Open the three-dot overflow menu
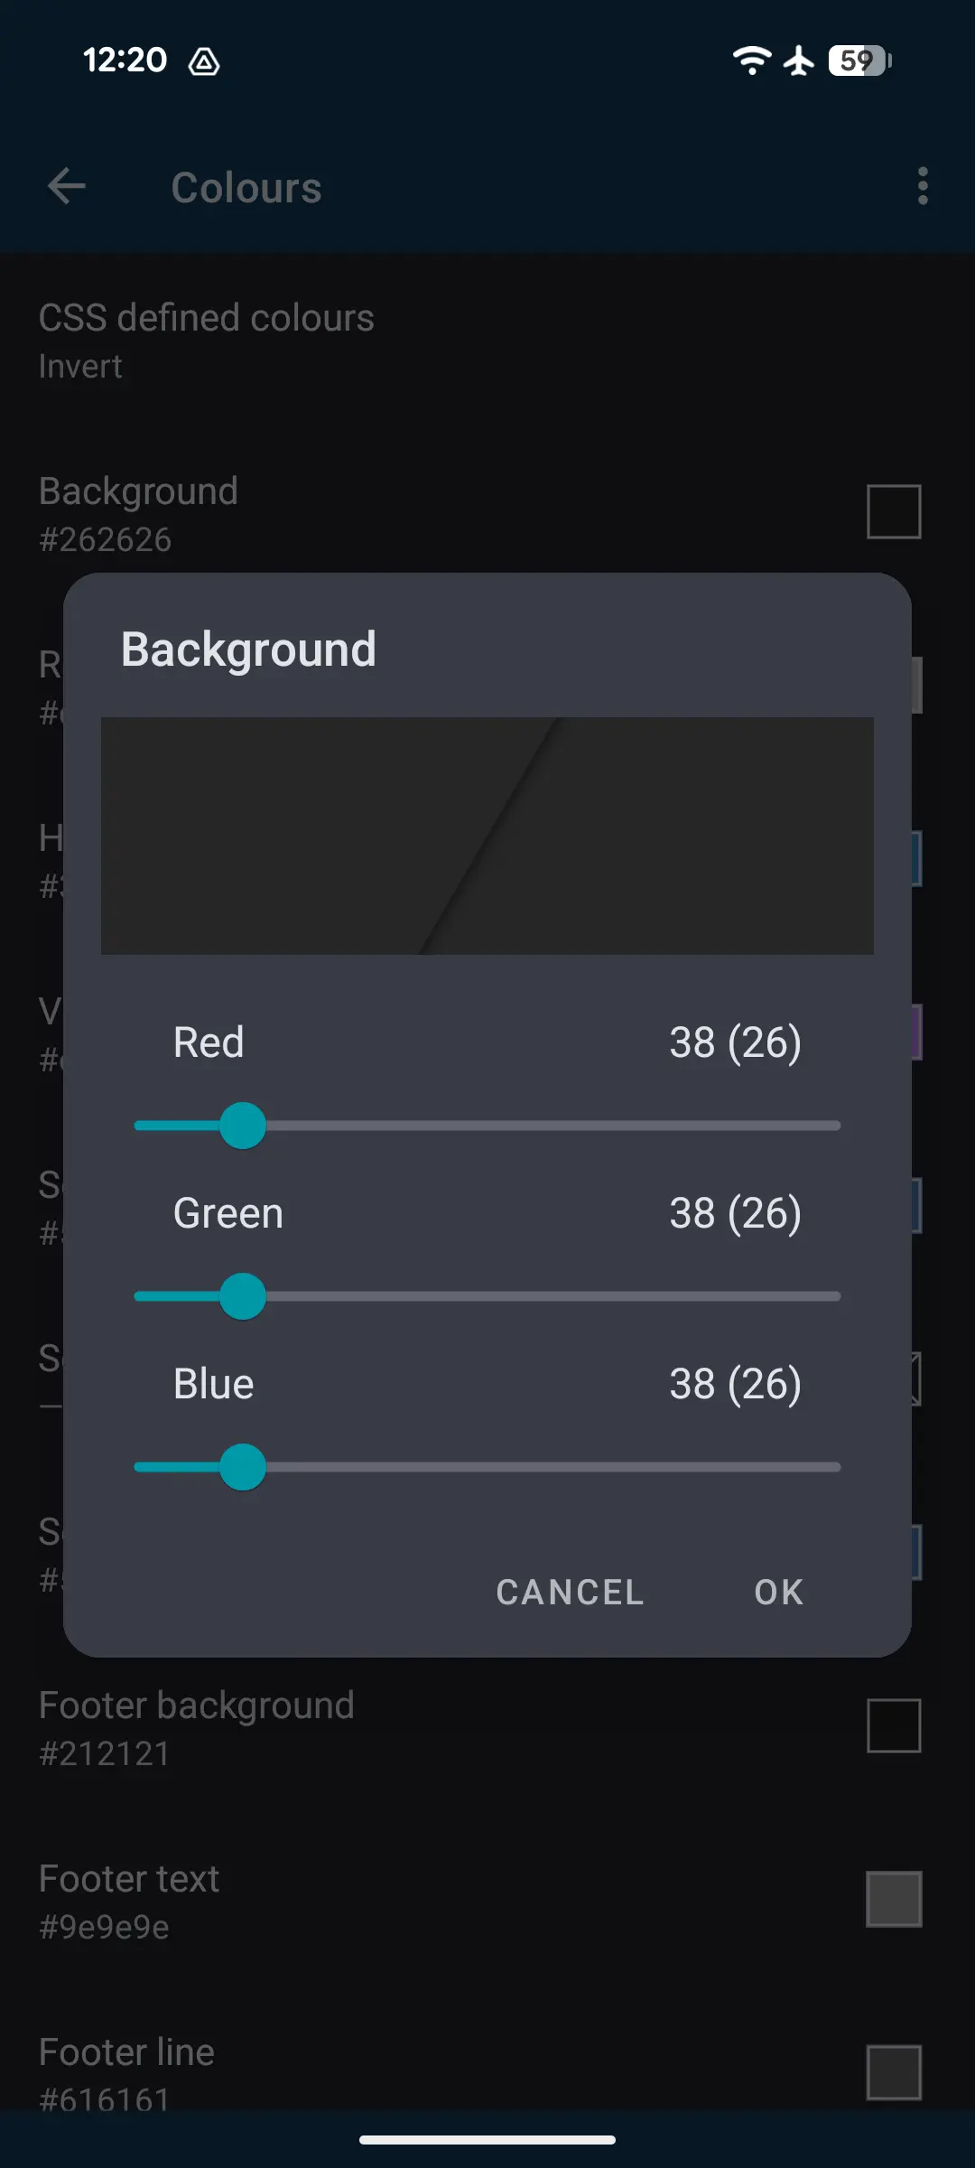The height and width of the screenshot is (2168, 975). [x=922, y=186]
